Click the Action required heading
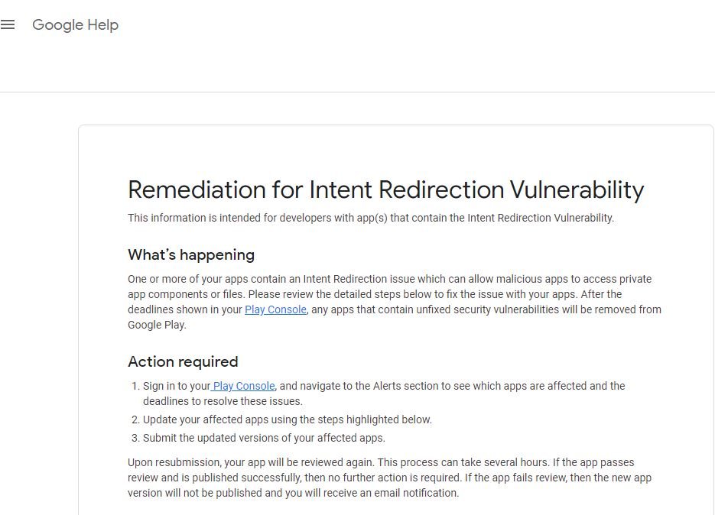Viewport: 715px width, 515px height. pos(183,361)
